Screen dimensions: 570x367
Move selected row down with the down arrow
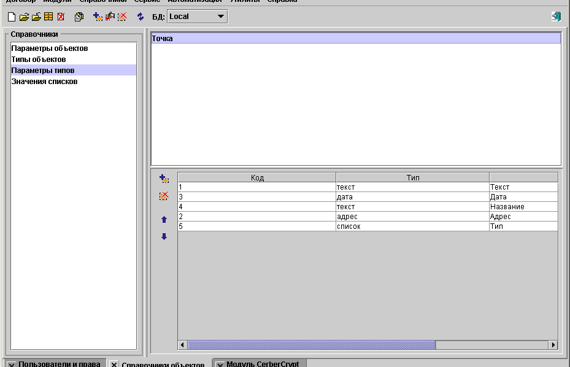(x=164, y=237)
